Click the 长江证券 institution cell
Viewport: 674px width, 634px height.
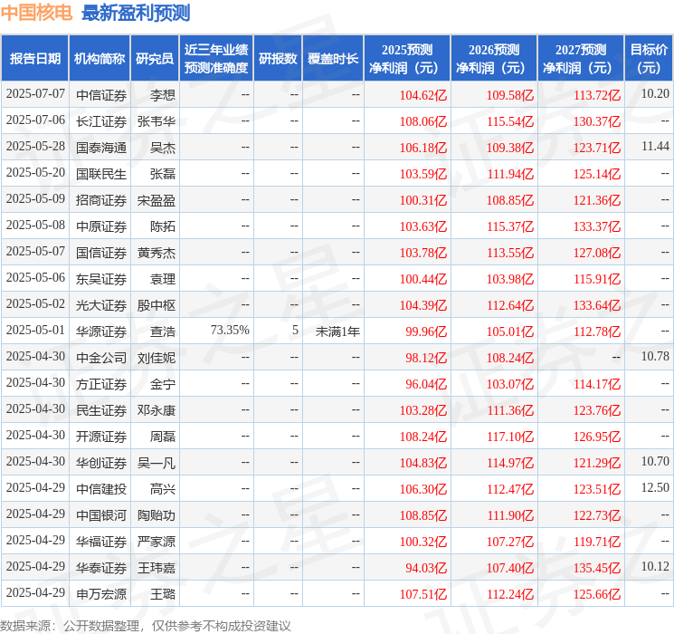coord(101,121)
